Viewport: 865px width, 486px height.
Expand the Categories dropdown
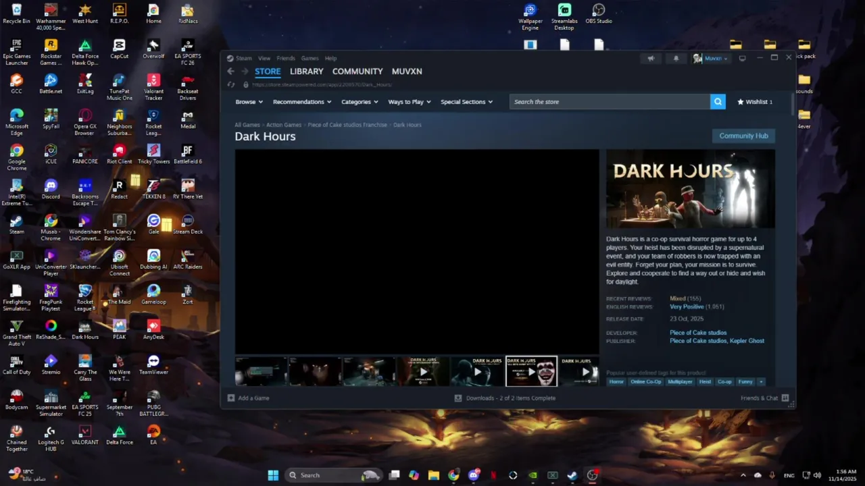[360, 102]
